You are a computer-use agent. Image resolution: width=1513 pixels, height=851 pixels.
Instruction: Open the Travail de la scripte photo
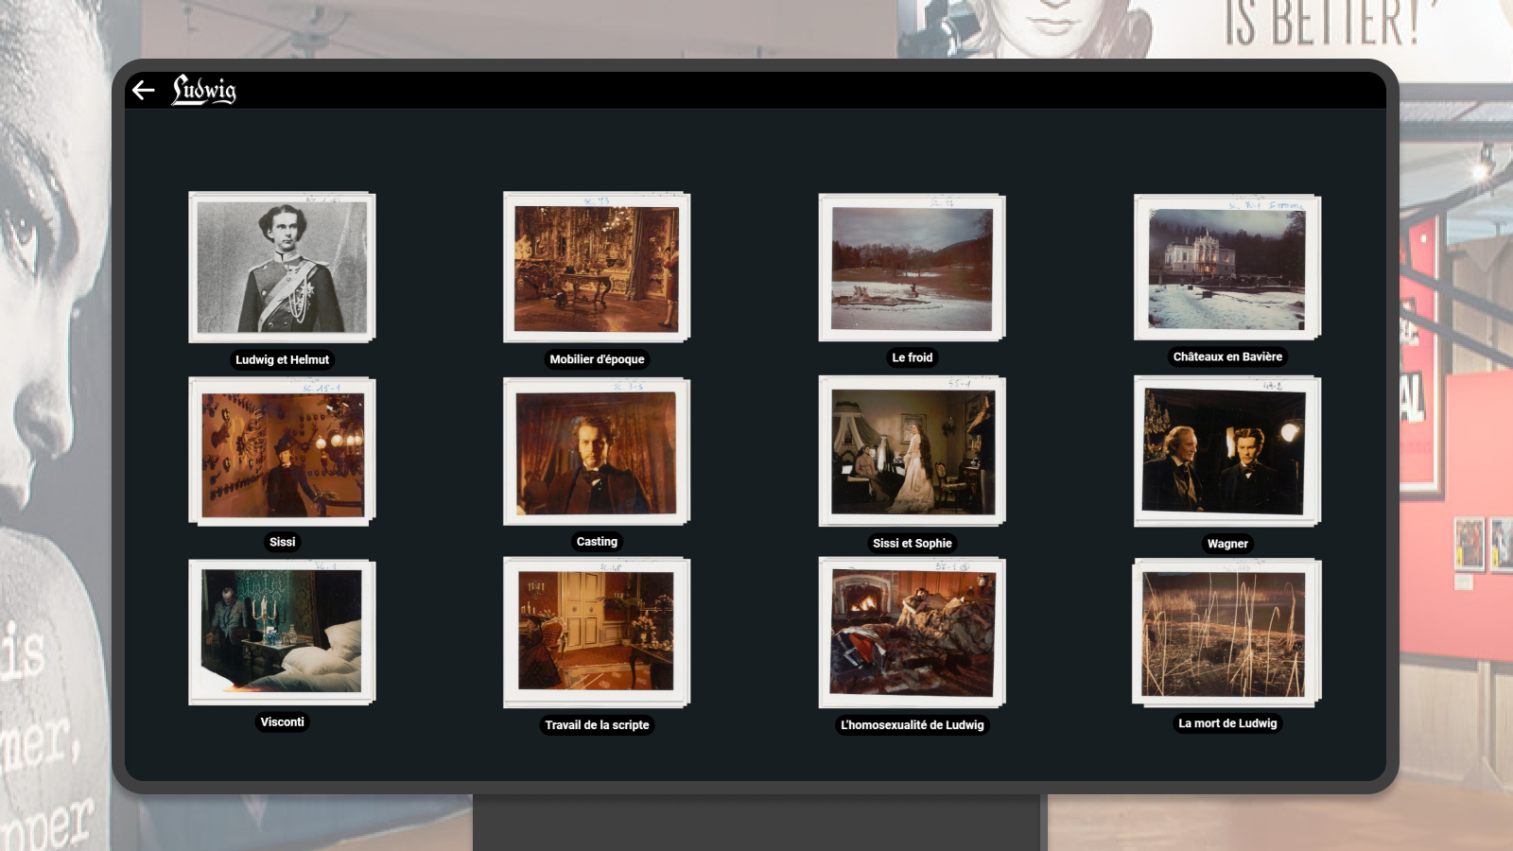pos(597,632)
